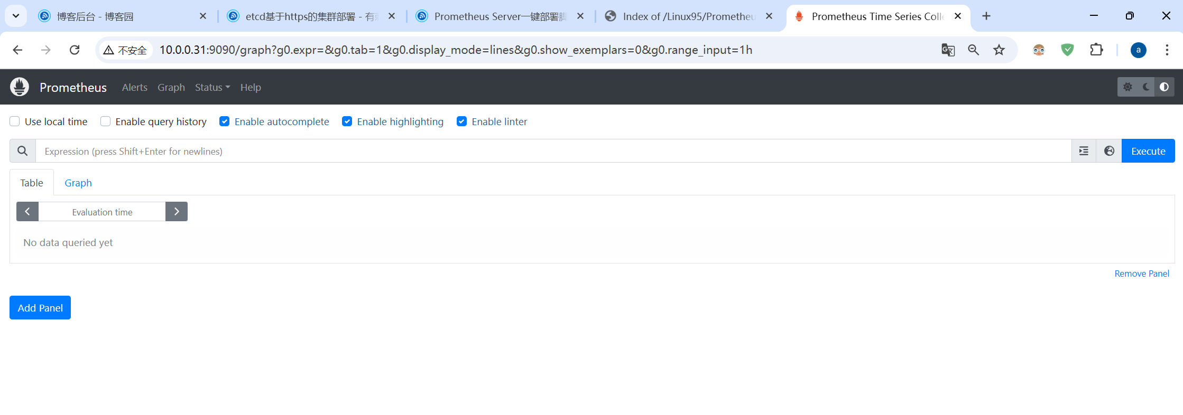
Task: Open the tab search chevron dropdown
Action: click(16, 16)
